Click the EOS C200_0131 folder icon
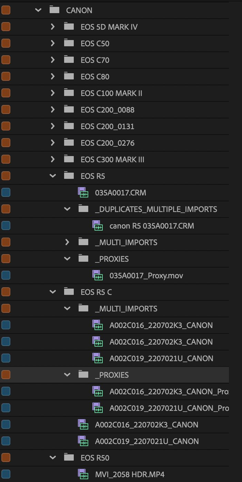 coord(69,126)
